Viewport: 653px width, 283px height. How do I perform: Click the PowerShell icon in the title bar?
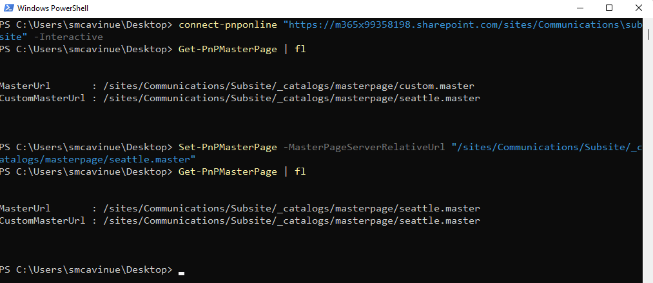tap(8, 8)
